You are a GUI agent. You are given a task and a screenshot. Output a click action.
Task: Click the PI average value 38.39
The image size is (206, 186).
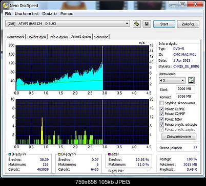tap(44, 159)
